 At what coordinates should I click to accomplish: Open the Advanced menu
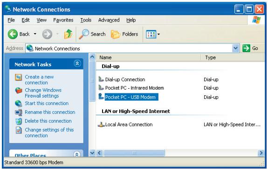(109, 20)
